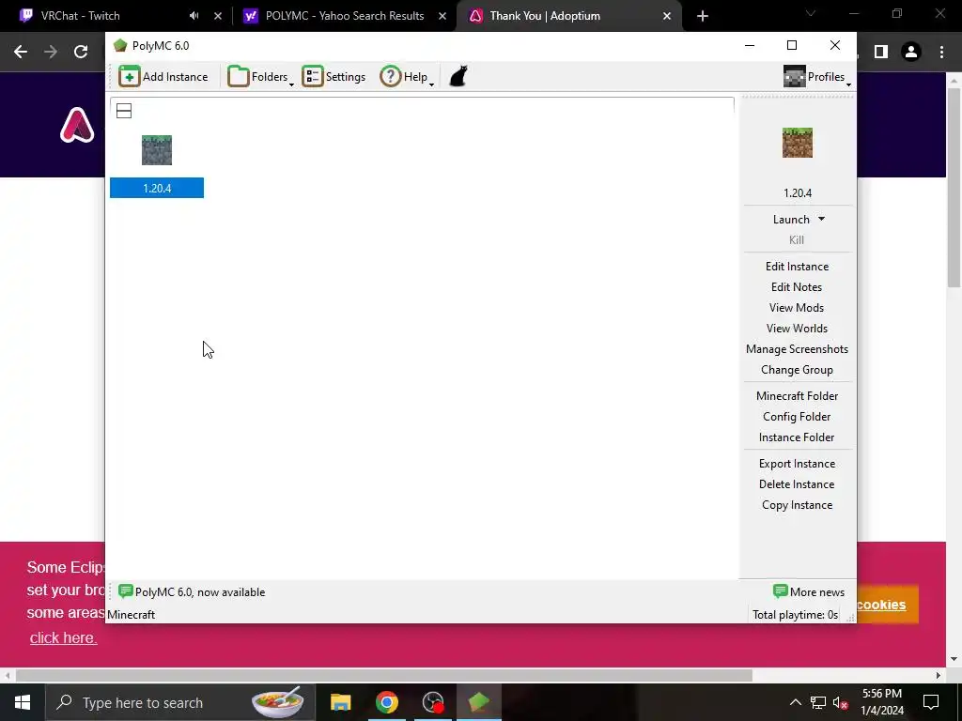Open View Worlds
The height and width of the screenshot is (721, 962).
click(797, 329)
